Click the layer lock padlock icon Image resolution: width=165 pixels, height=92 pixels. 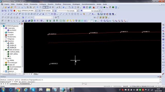pyautogui.click(x=20, y=11)
